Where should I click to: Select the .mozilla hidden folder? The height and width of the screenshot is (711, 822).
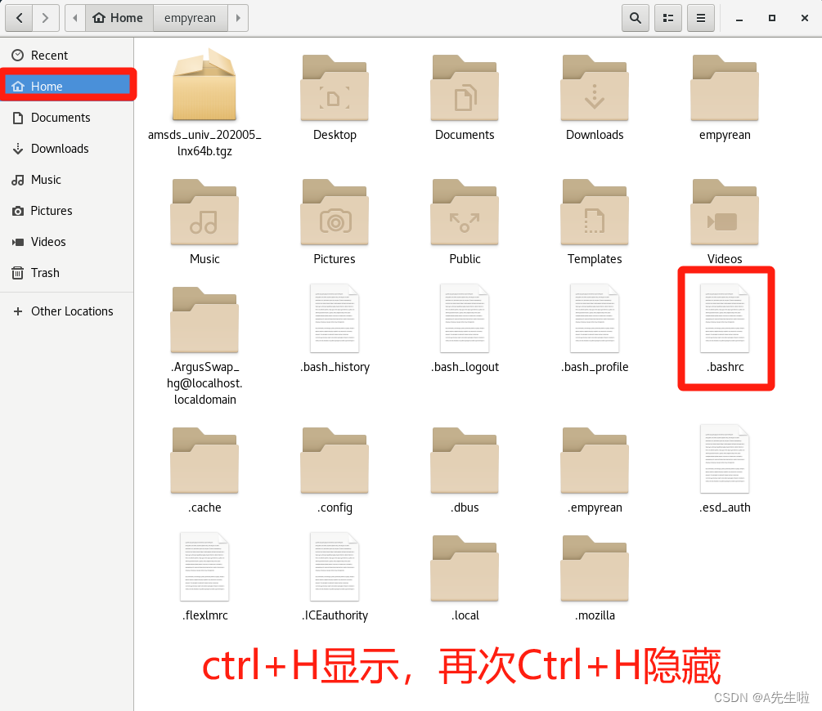click(595, 568)
